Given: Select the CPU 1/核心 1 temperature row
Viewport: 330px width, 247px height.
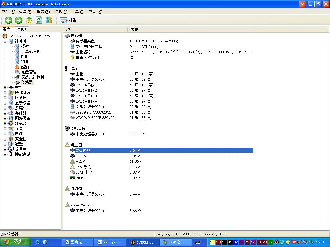Looking at the screenshot, I should [x=162, y=85].
